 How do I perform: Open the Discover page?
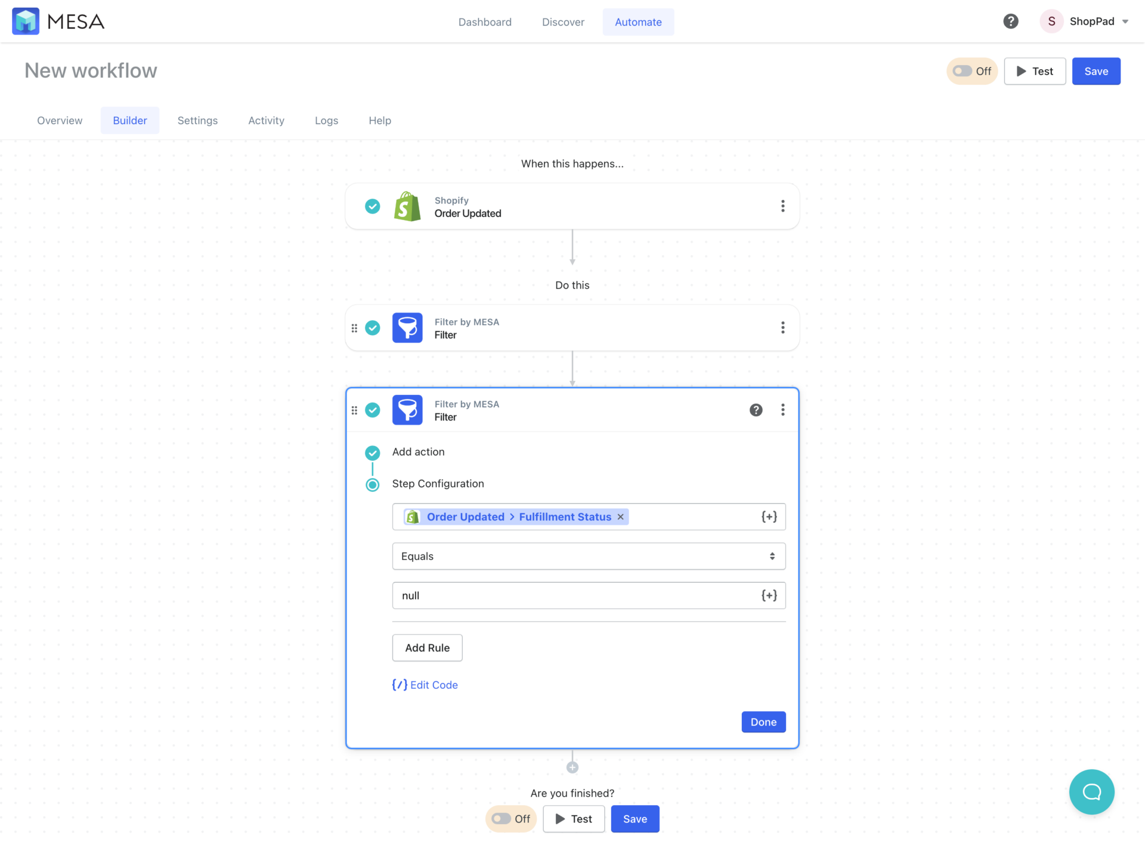pos(563,21)
